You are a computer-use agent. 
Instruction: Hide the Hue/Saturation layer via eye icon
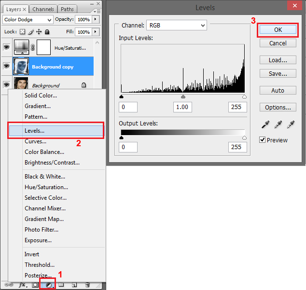(x=6, y=48)
